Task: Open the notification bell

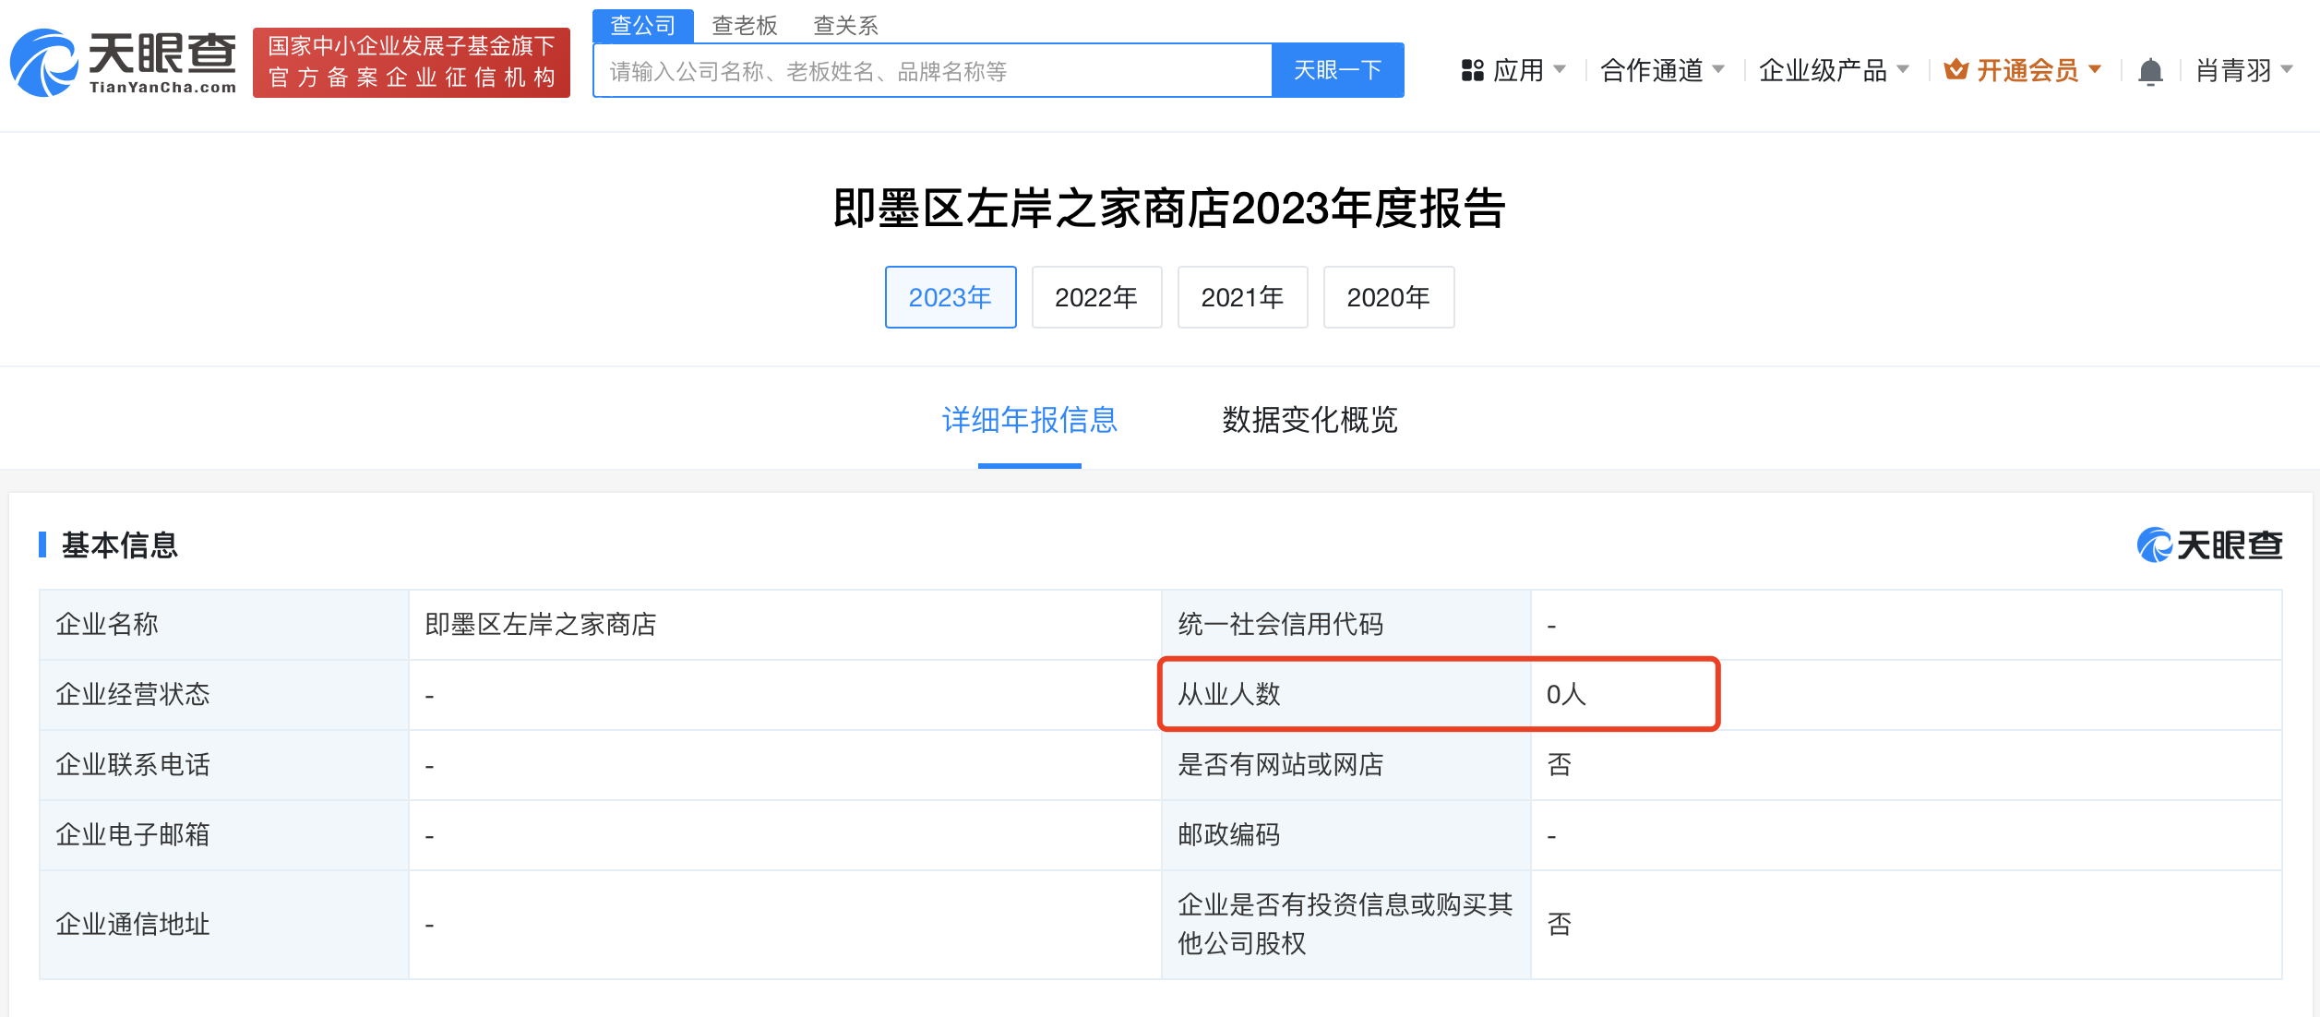Action: tap(2153, 69)
